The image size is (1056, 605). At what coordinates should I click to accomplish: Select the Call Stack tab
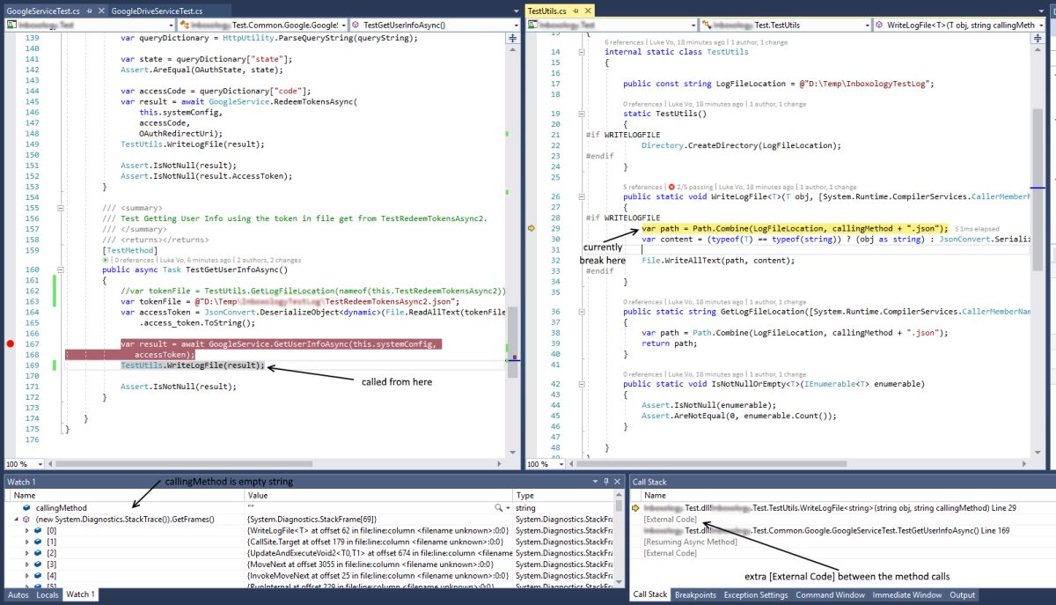[650, 595]
